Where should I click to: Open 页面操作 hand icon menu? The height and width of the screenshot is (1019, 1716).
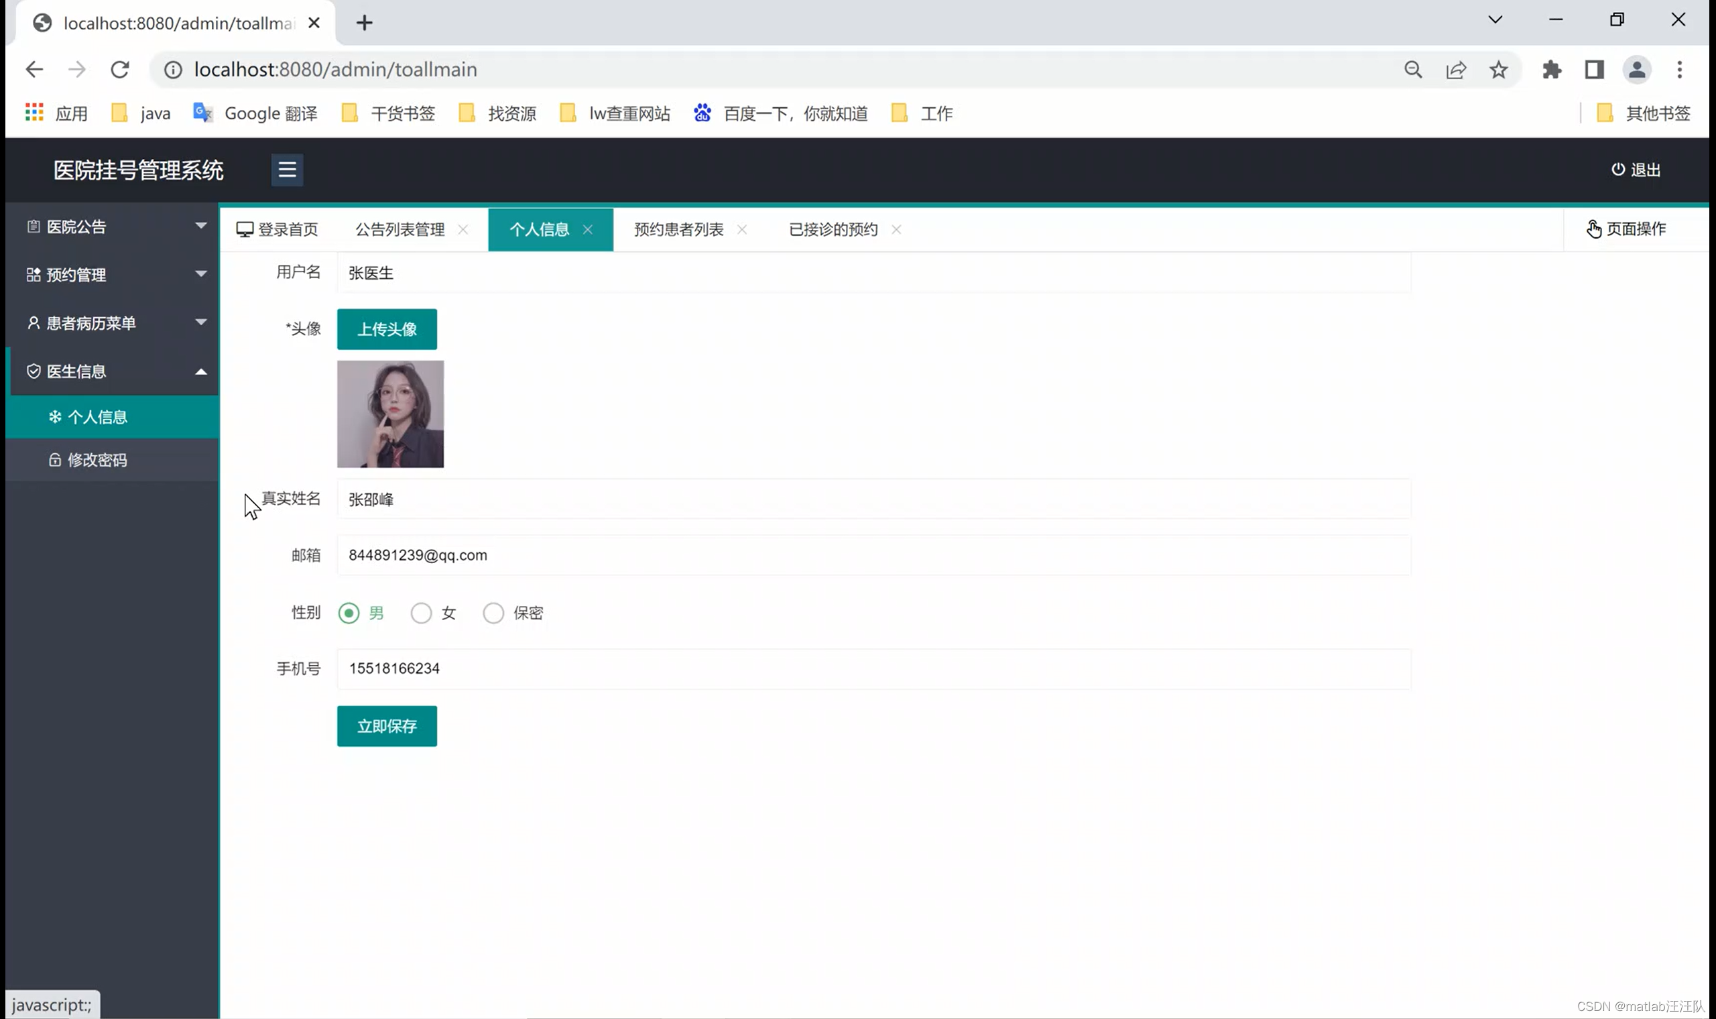pos(1593,229)
